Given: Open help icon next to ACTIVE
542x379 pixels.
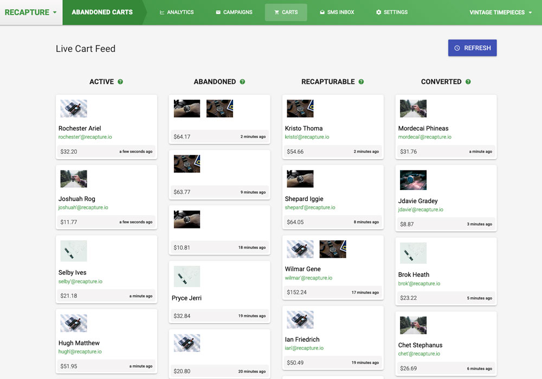Looking at the screenshot, I should click(x=120, y=82).
